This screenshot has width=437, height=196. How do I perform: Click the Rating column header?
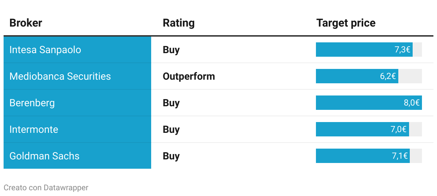(179, 23)
